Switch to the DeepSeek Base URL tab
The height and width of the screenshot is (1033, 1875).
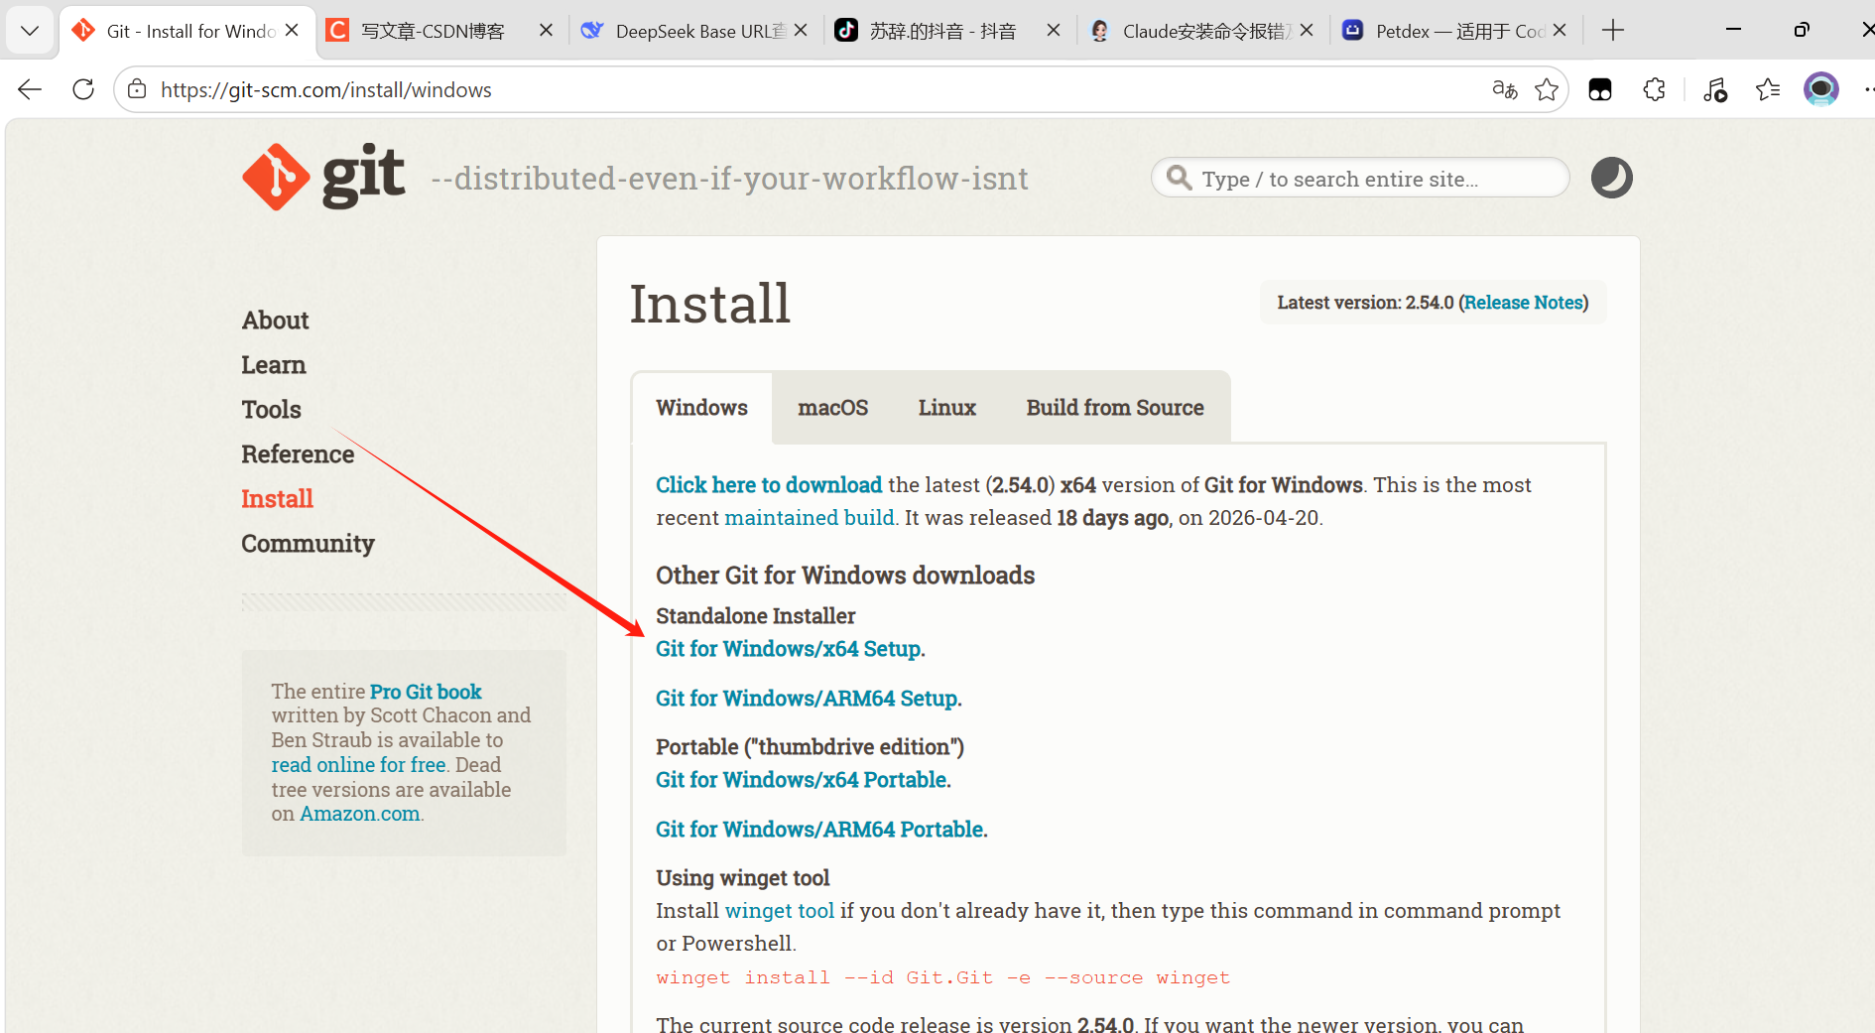694,31
